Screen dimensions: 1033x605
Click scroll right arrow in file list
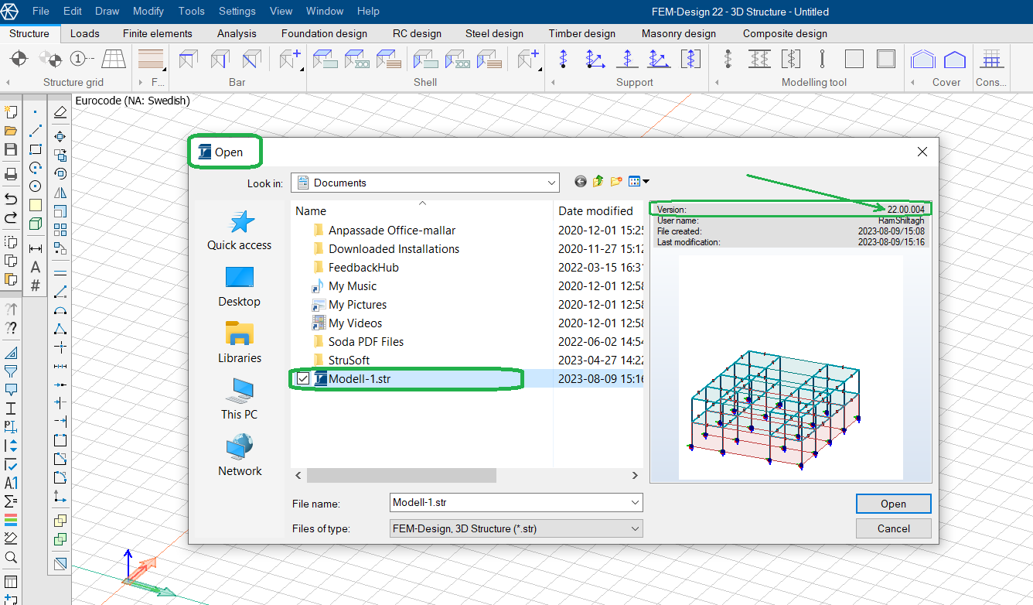click(x=635, y=475)
